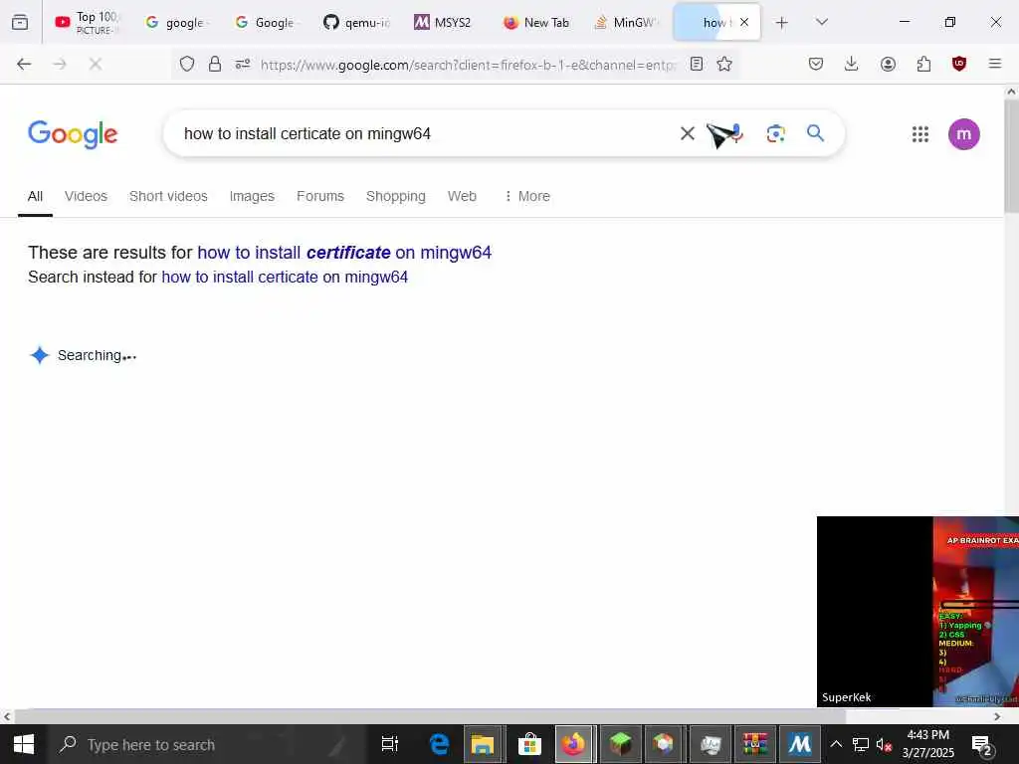Show site security lock information

(215, 64)
